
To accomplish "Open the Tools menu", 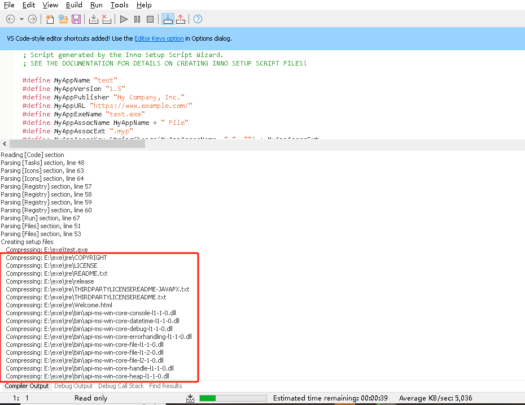I will (x=119, y=5).
